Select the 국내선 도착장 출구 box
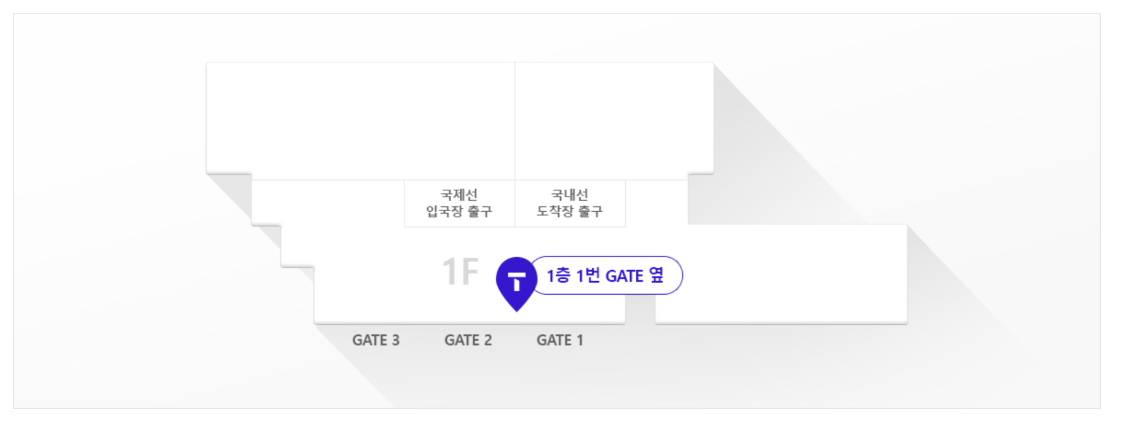 coord(570,203)
